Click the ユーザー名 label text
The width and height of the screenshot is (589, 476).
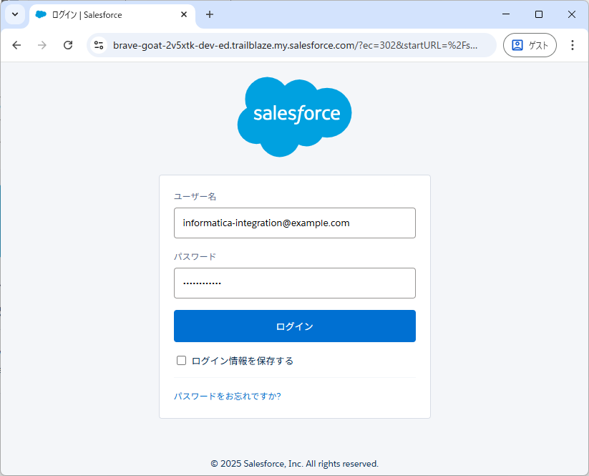tap(195, 197)
